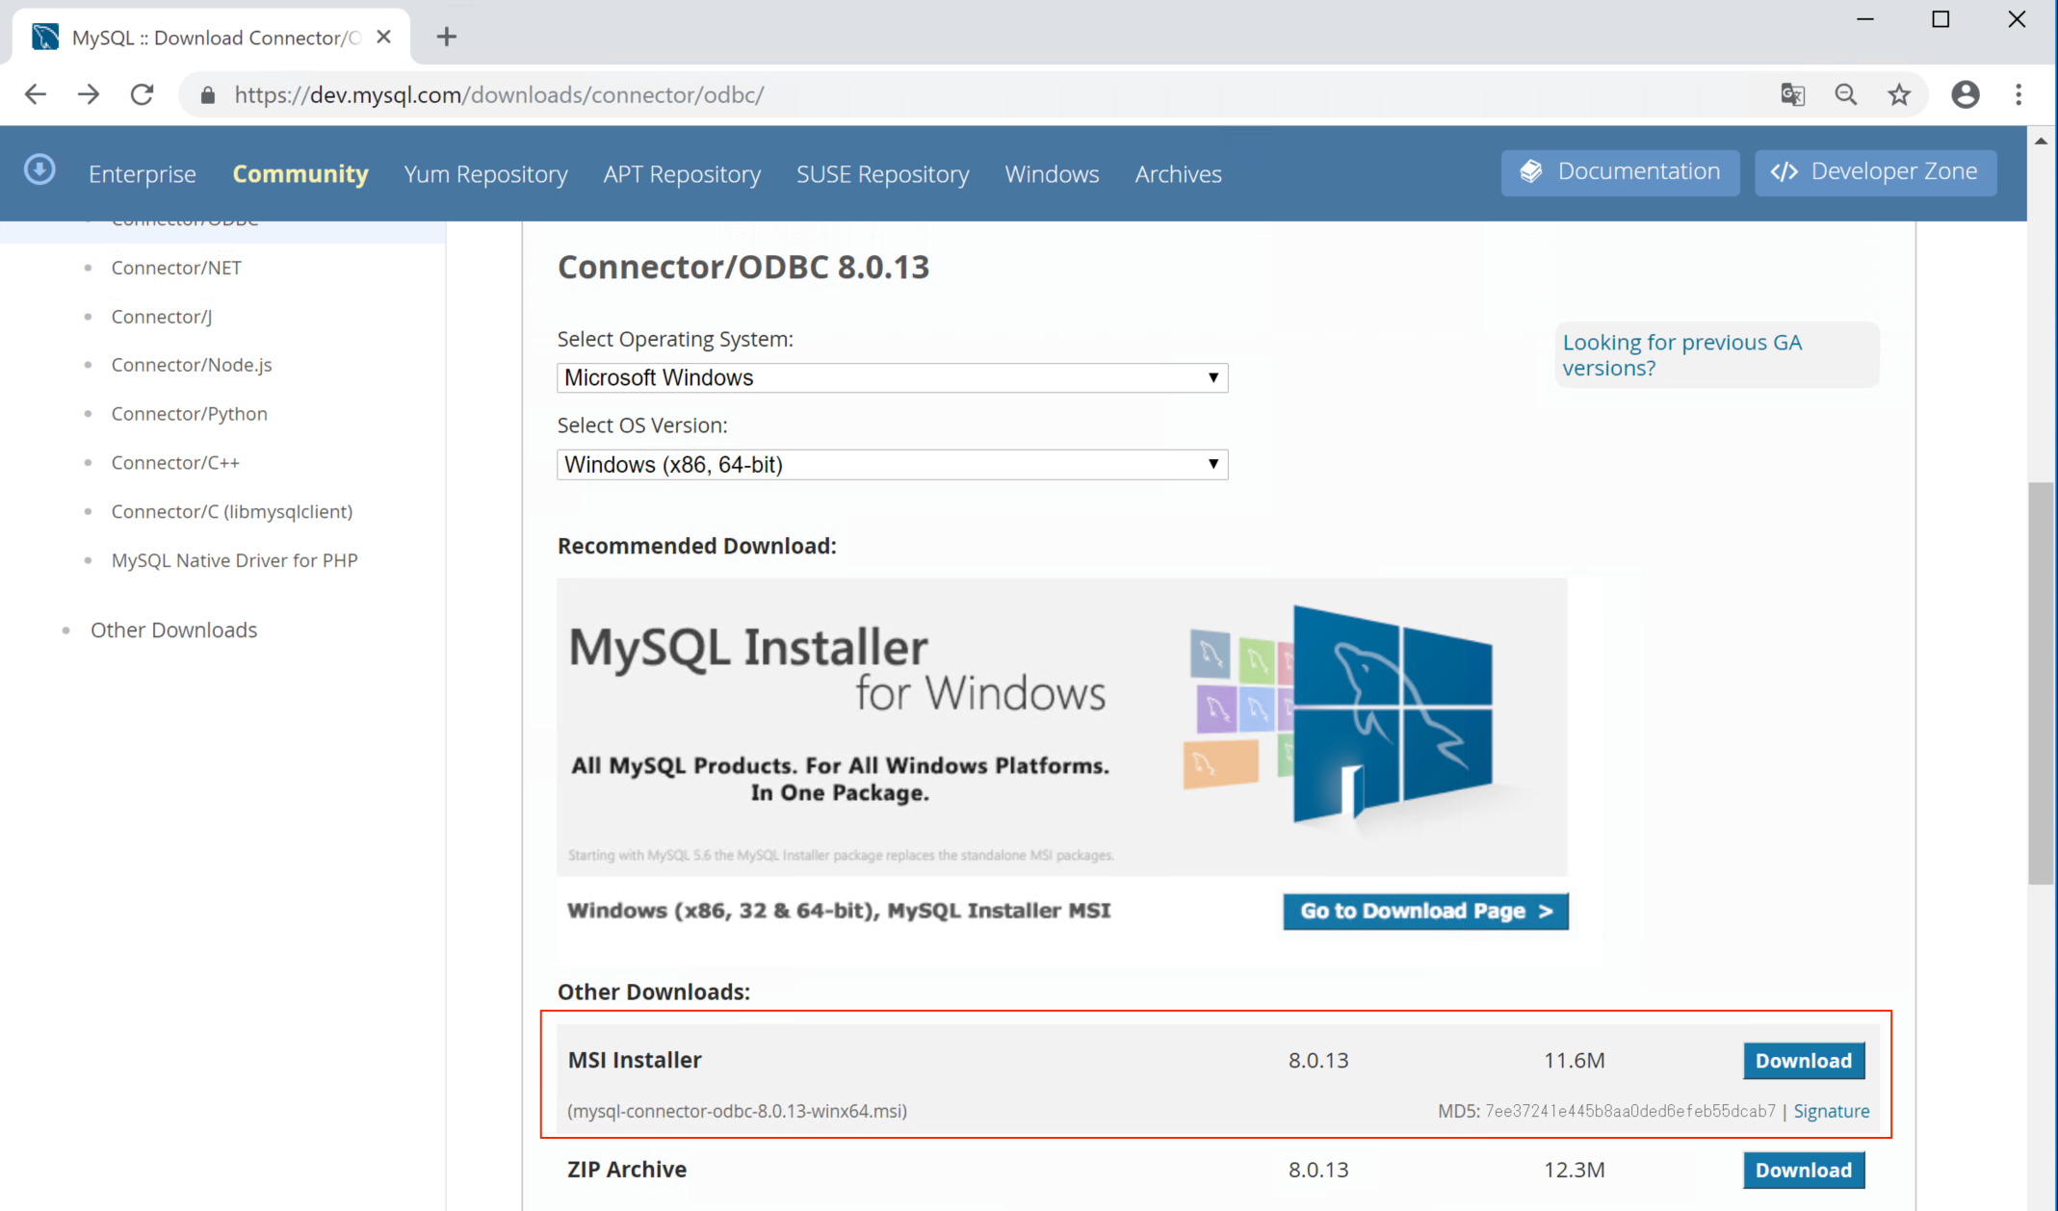Screen dimensions: 2058x1211
Task: Bookmark this page with the star icon
Action: click(x=1899, y=94)
